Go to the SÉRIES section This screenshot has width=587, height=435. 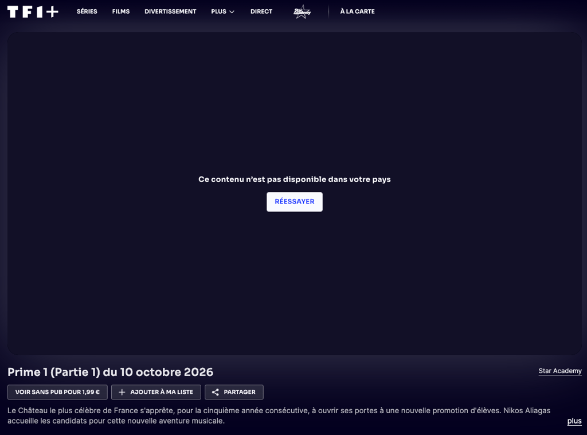tap(87, 11)
